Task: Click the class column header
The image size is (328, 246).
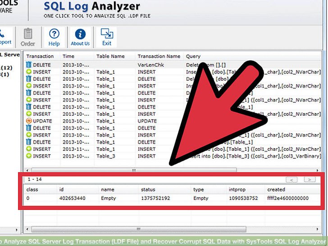Action: (x=32, y=190)
